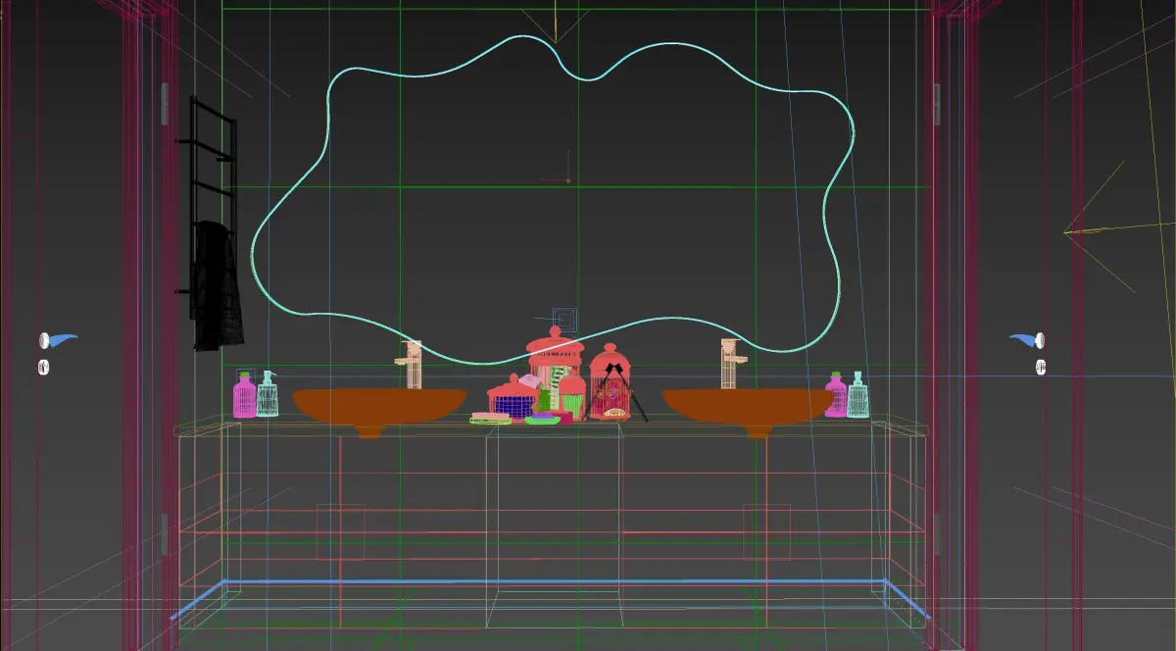
Task: Select the small red jar with green contents
Action: point(572,395)
